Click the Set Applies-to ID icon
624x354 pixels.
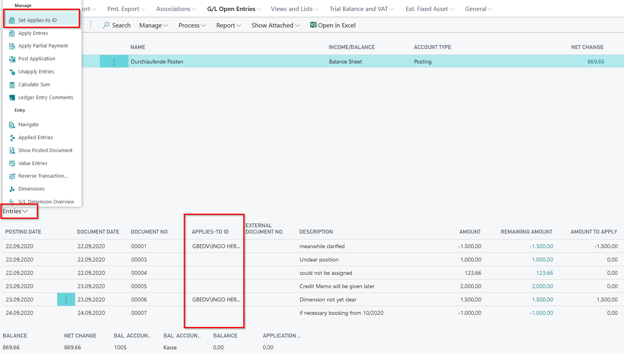tap(12, 20)
